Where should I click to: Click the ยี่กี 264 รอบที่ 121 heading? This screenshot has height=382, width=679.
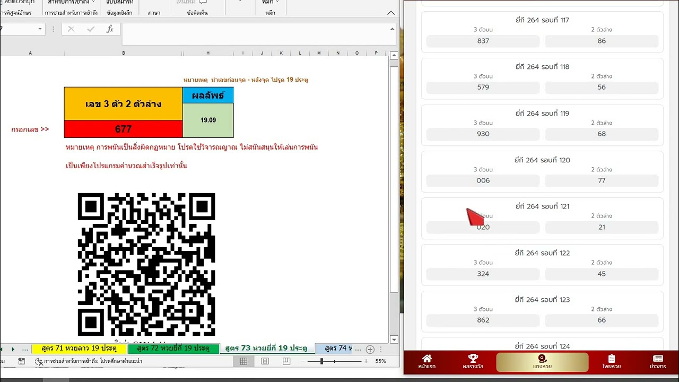[542, 206]
